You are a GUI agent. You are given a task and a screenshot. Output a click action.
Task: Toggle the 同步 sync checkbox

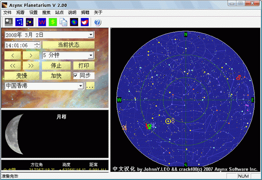point(76,76)
